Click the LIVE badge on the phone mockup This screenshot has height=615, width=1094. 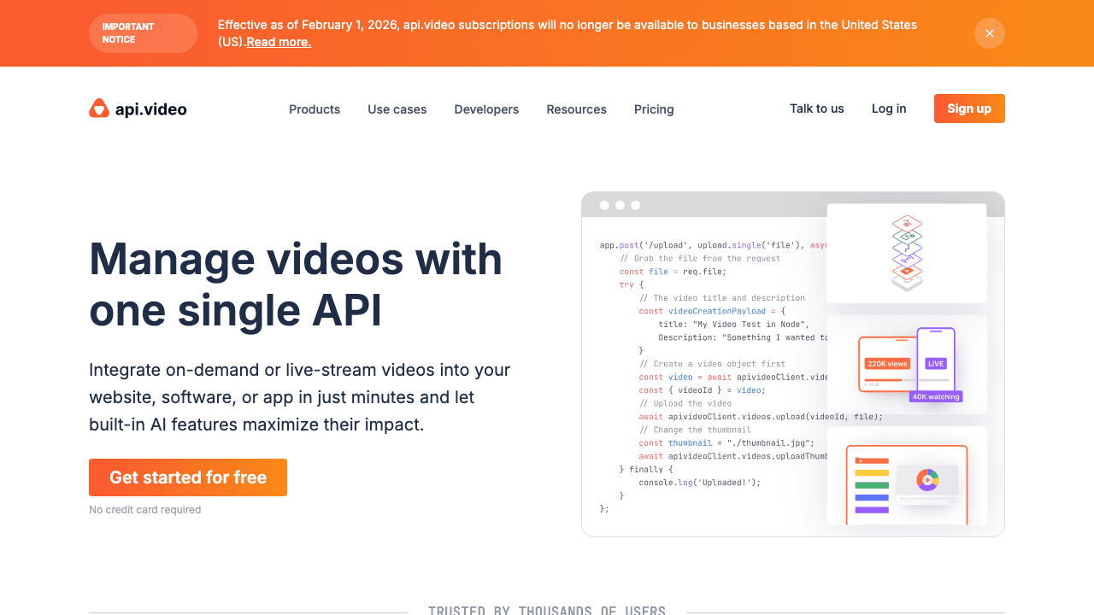[935, 363]
